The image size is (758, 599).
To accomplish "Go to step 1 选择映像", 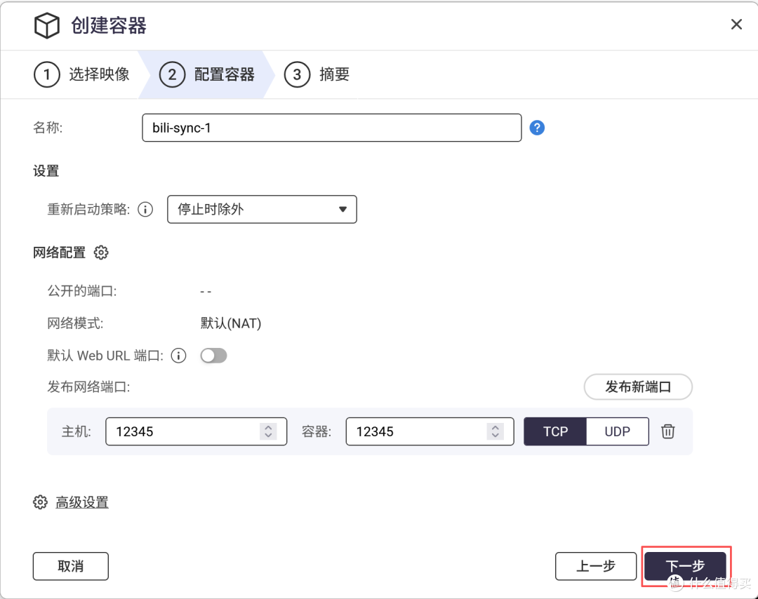I will click(82, 74).
